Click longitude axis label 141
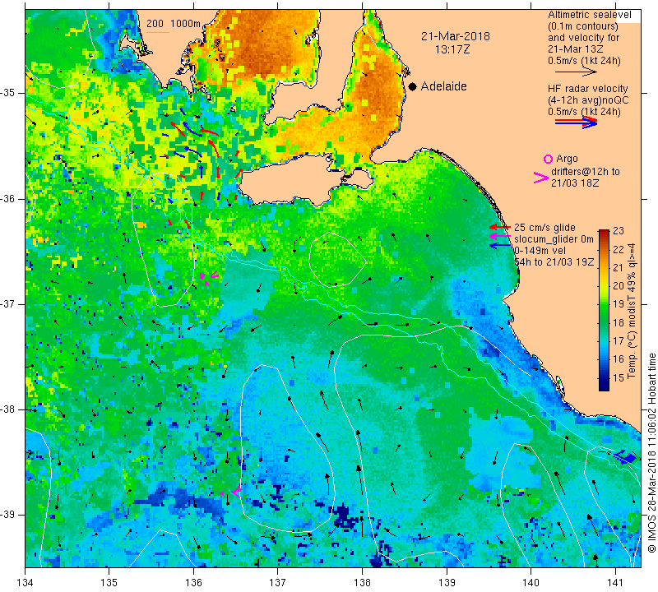 (x=615, y=582)
